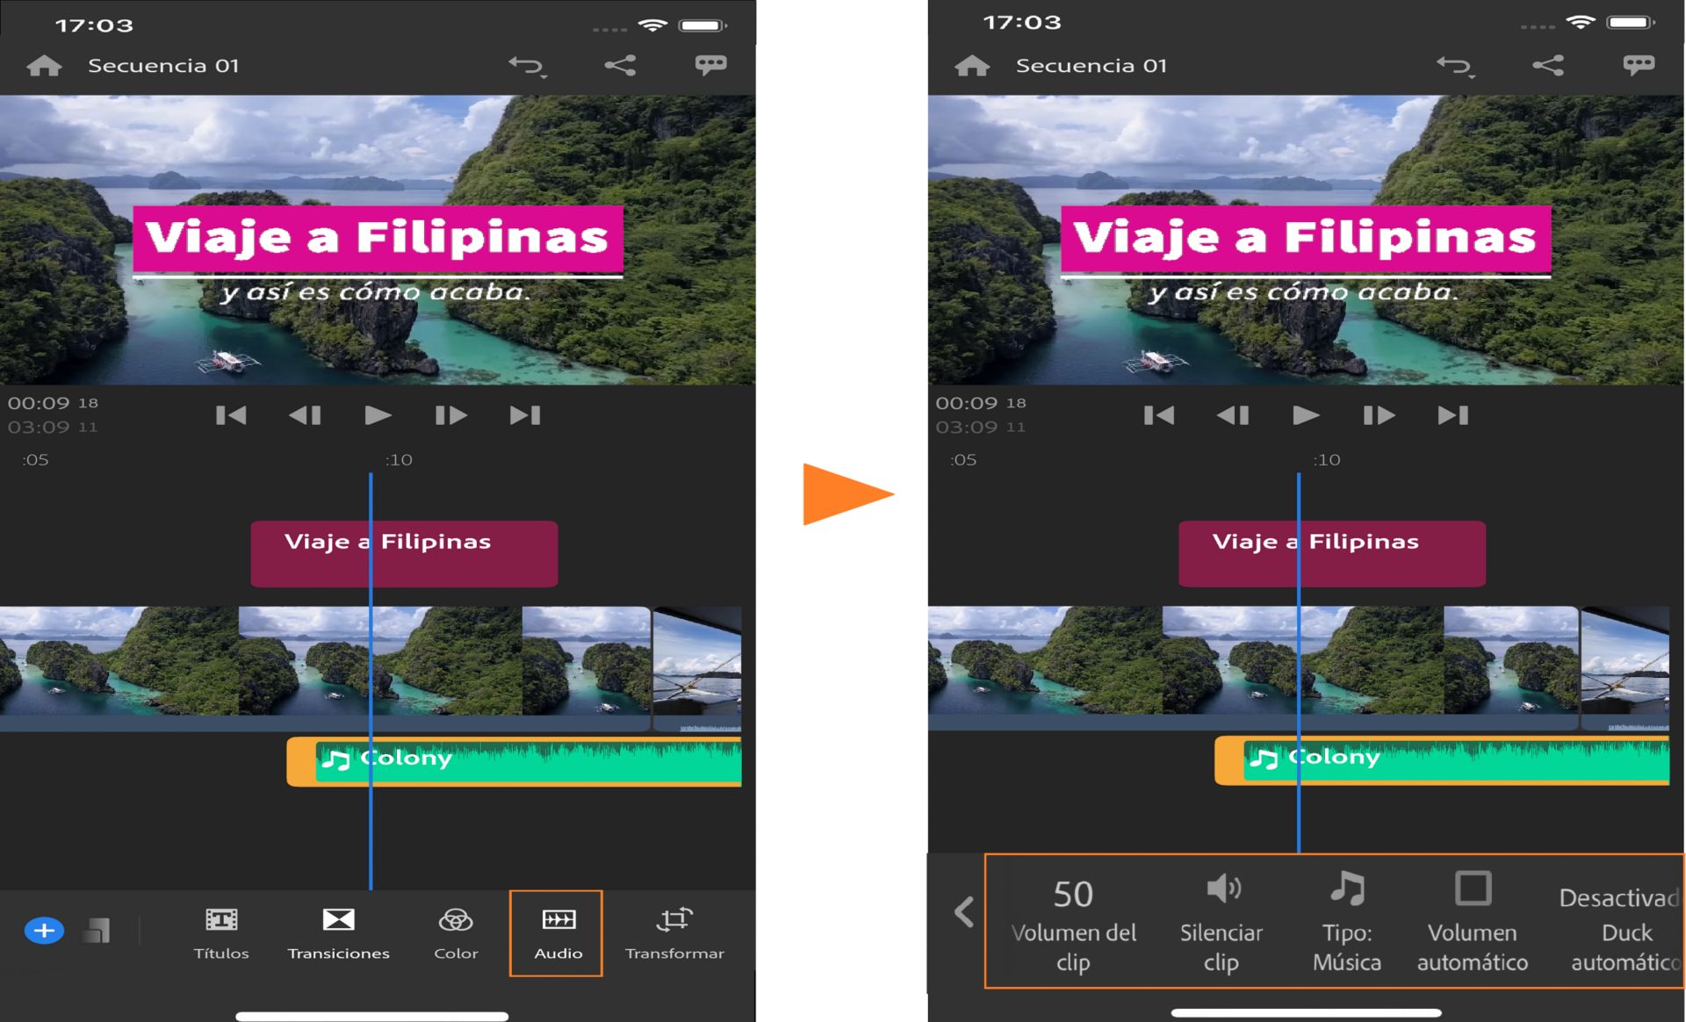
Task: Play the sequence in the left screen
Action: (x=378, y=414)
